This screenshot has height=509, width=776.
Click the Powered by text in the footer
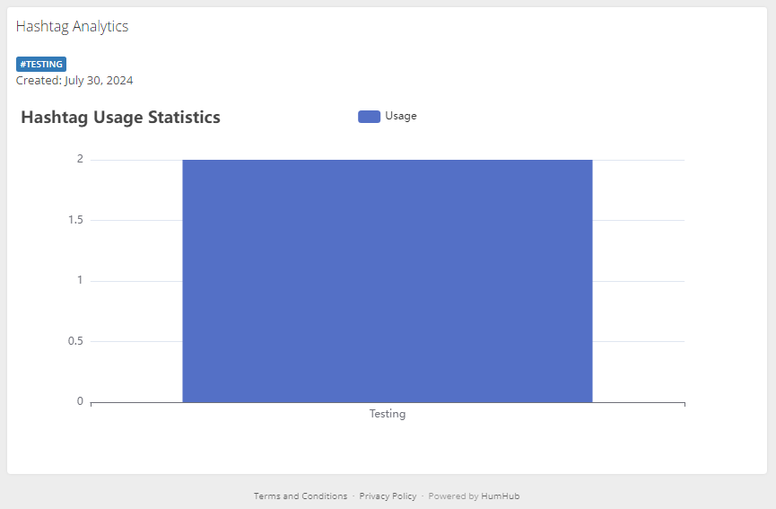point(453,496)
